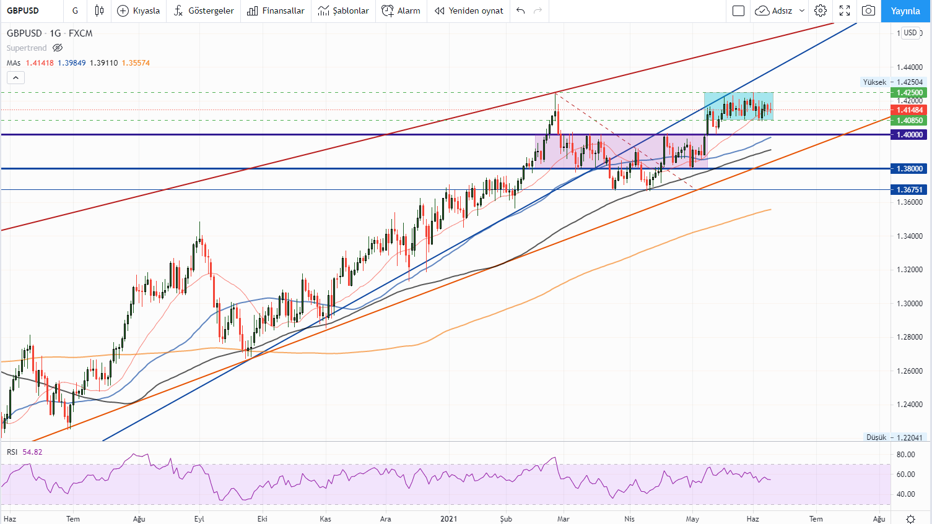The height and width of the screenshot is (524, 932).
Task: Open the candlestick chart type selector
Action: click(99, 11)
